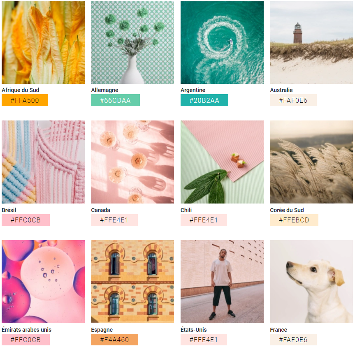This screenshot has height=347, width=355.
Task: Select the #FFEBCD swatch under Corée du Sud
Action: click(x=294, y=220)
